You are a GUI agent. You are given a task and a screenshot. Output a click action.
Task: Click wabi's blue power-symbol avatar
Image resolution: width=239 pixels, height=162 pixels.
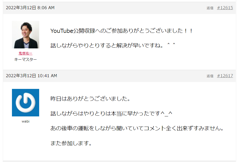[x=25, y=103]
